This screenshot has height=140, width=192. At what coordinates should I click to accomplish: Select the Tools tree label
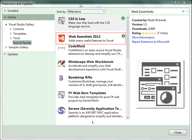17,38
